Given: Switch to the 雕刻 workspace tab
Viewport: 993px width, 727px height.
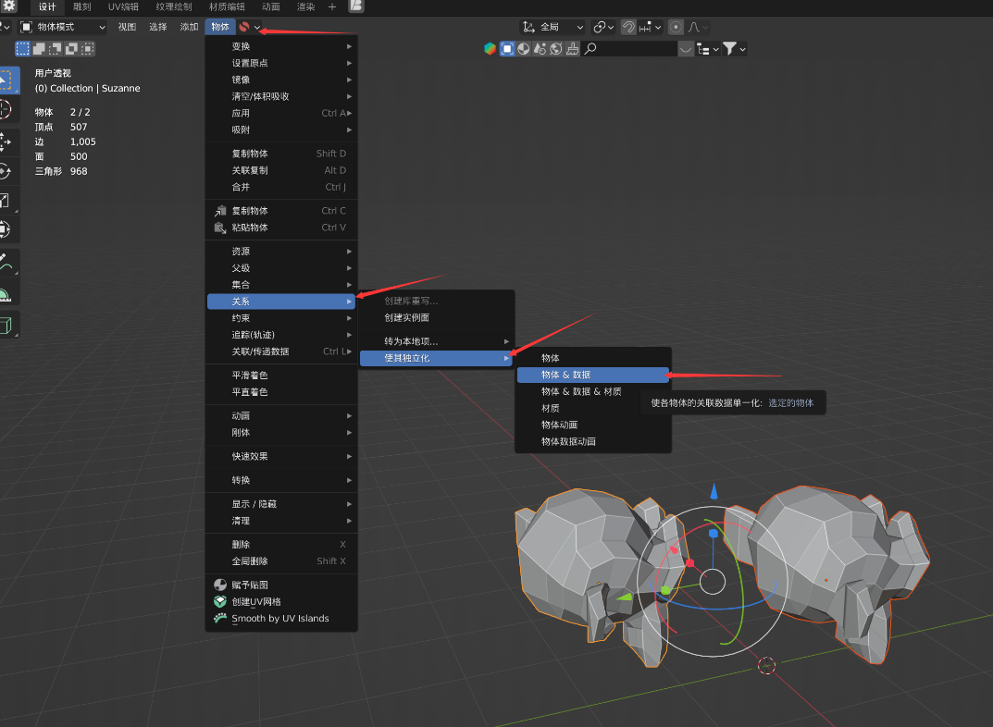Looking at the screenshot, I should point(81,7).
